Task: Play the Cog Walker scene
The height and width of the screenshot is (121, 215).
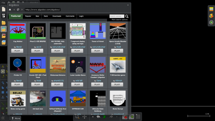Action: (17, 51)
